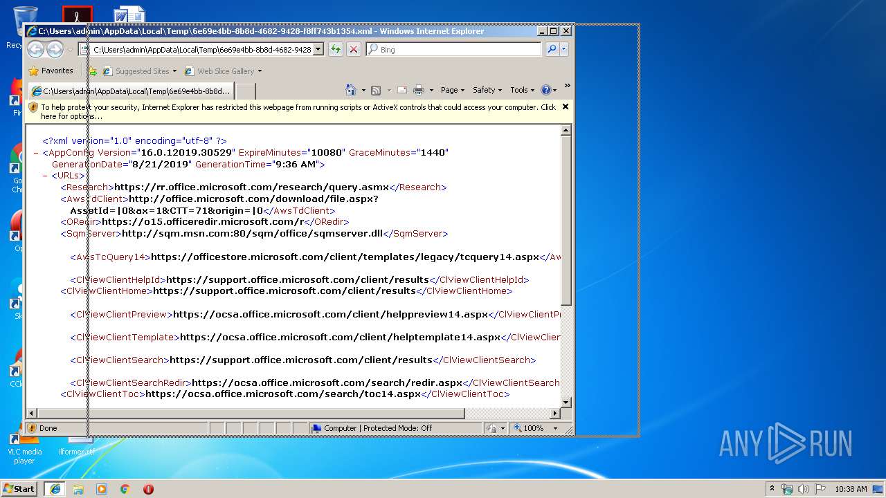Screen dimensions: 886x498
Task: Click the information bar security message
Action: (298, 111)
